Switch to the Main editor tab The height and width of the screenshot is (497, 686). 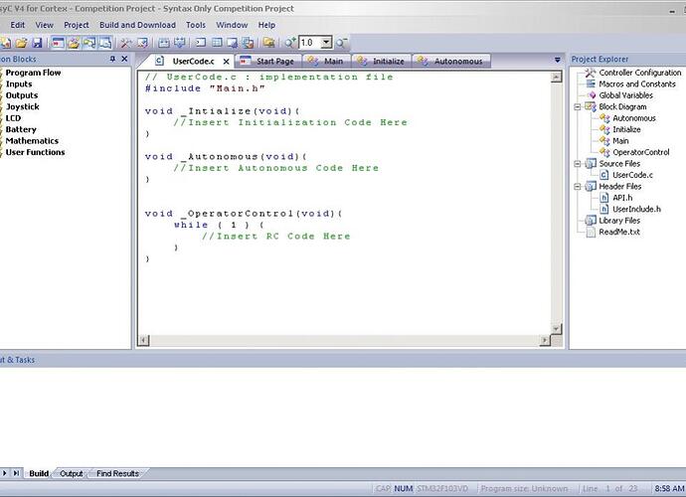(x=325, y=62)
